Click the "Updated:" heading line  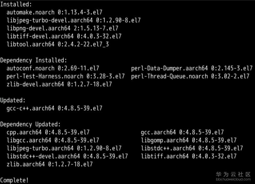(x=12, y=100)
